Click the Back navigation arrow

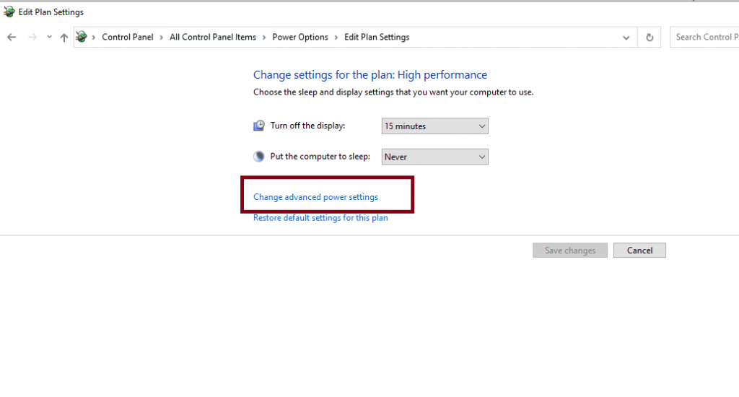tap(12, 38)
